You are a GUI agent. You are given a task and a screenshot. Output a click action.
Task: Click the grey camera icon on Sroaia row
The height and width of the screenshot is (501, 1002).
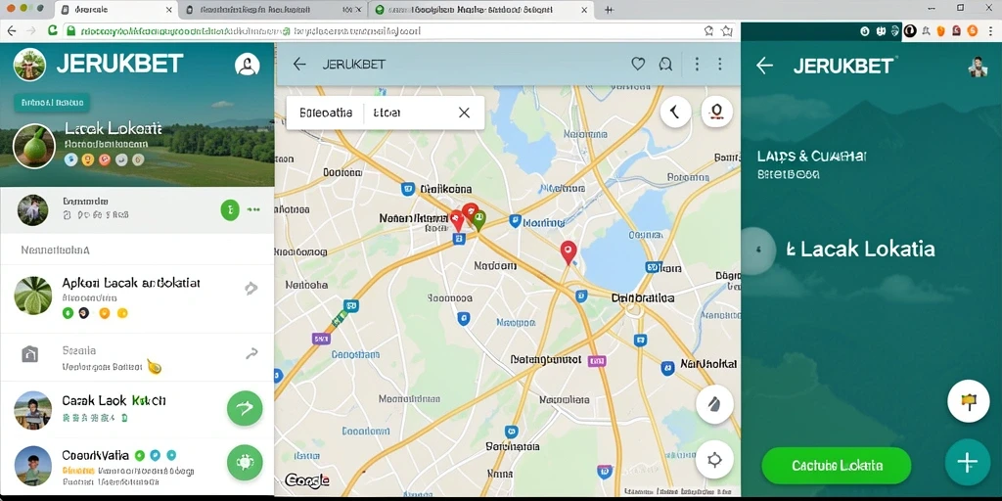pyautogui.click(x=30, y=354)
